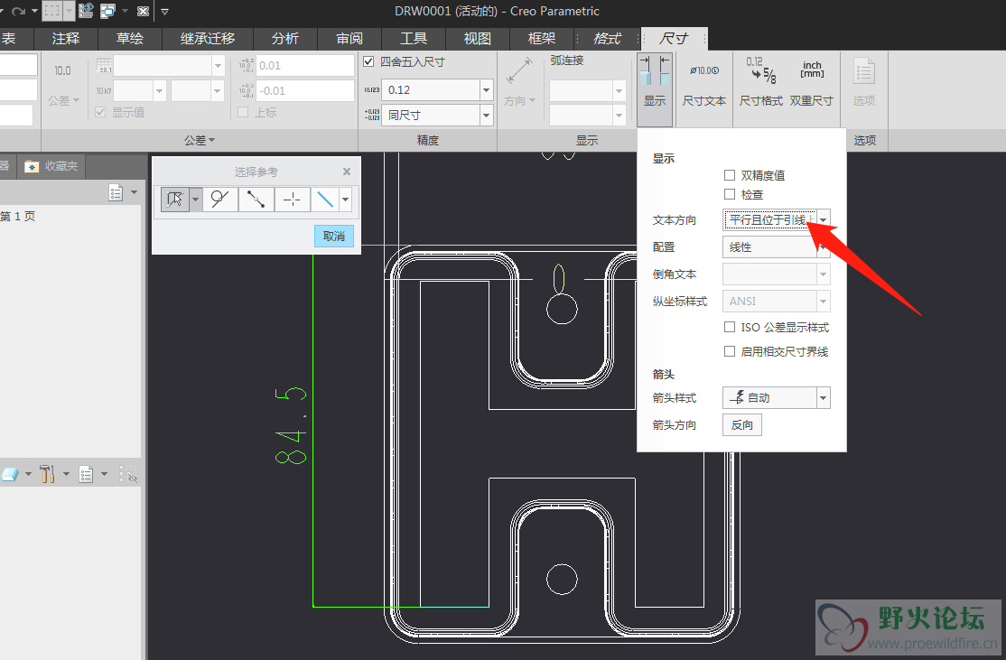Open the 分析 ribbon tab

tap(285, 39)
